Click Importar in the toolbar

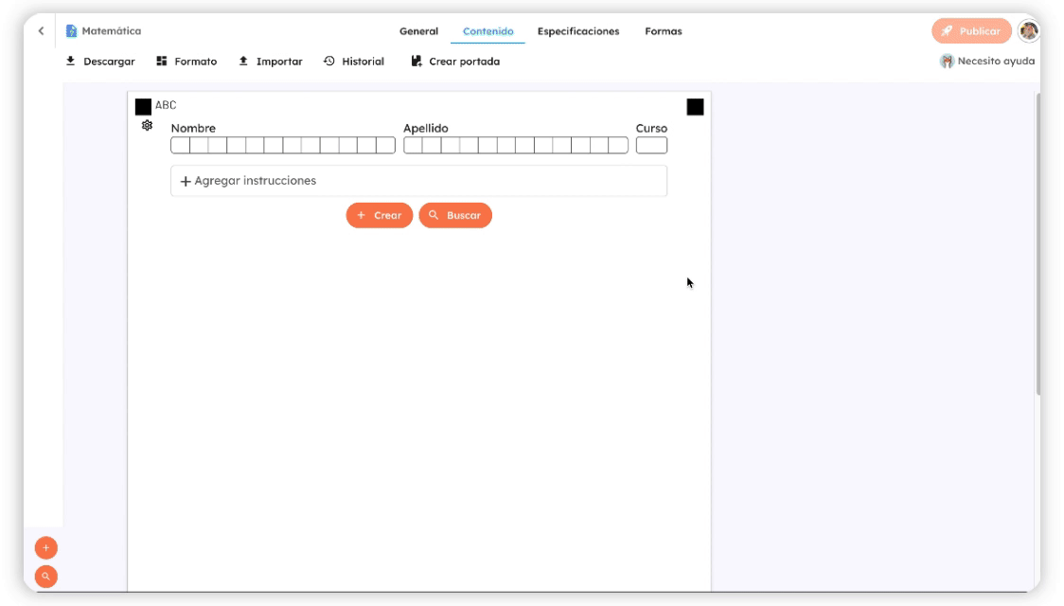pyautogui.click(x=270, y=62)
